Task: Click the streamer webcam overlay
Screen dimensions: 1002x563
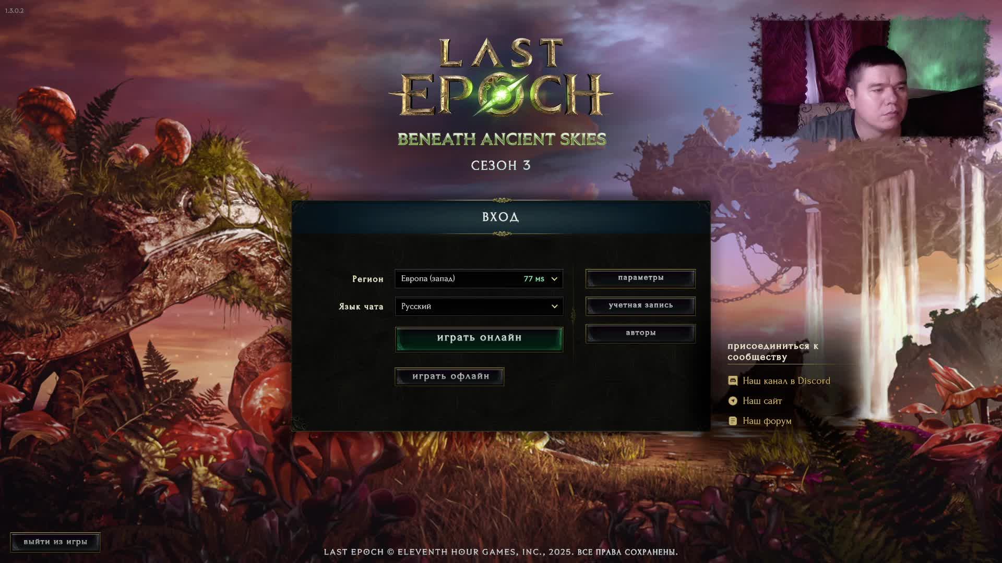Action: coord(873,78)
